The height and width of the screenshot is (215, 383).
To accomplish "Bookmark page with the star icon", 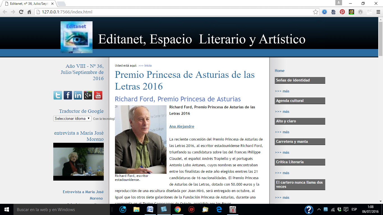I will pyautogui.click(x=315, y=12).
